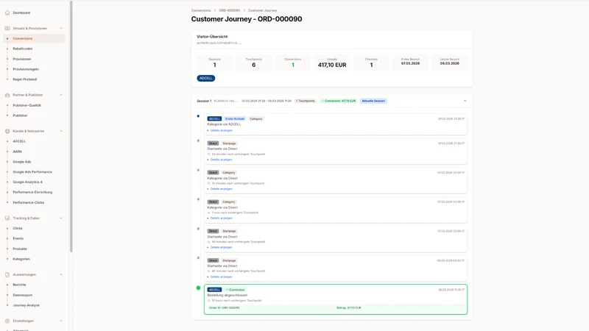589x331 pixels.
Task: Click the Partner & Publisher section icon
Action: pyautogui.click(x=7, y=95)
